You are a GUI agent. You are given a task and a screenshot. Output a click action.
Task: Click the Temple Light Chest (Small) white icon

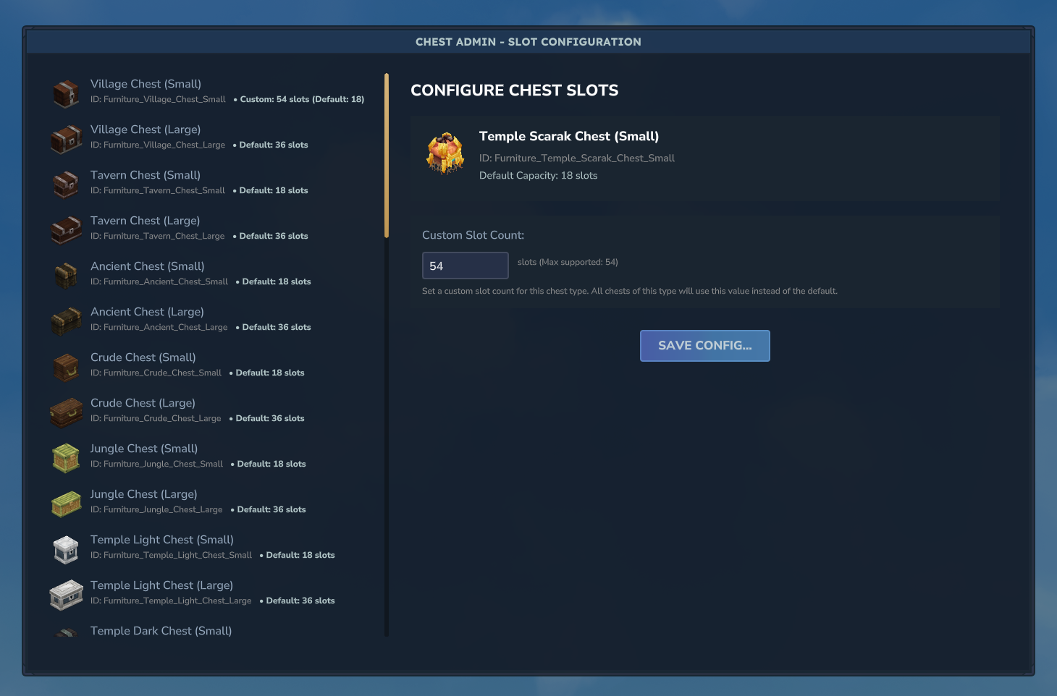coord(66,548)
